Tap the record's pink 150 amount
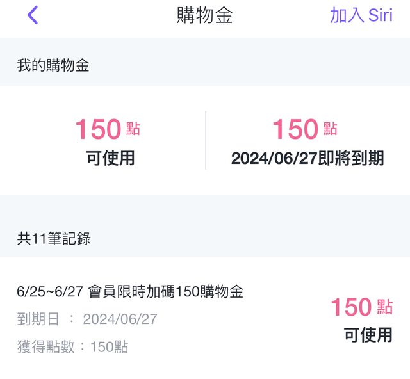The width and height of the screenshot is (410, 379). coord(351,307)
